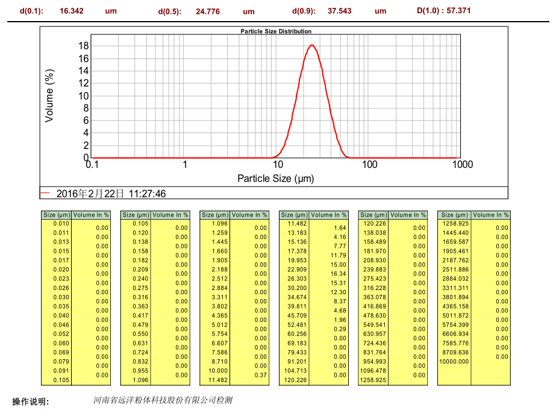Viewport: 553px width, 414px height.
Task: Select the 15.00 volume cell
Action: point(339,265)
